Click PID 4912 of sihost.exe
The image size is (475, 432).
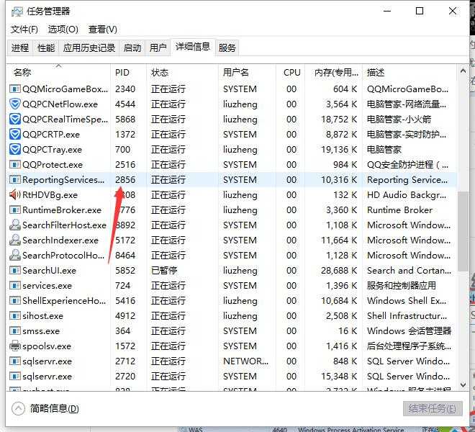(x=125, y=316)
